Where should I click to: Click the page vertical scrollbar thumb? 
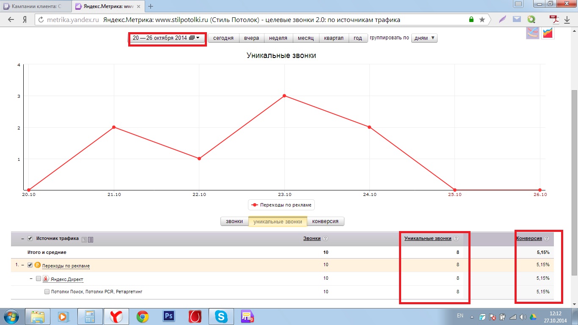(x=574, y=182)
